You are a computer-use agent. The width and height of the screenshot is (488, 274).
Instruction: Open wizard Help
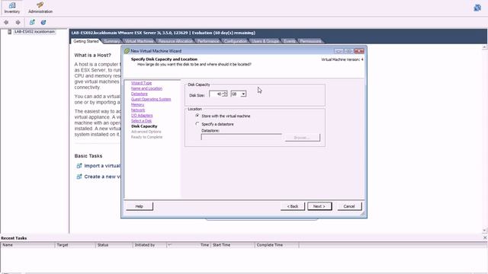(140, 206)
